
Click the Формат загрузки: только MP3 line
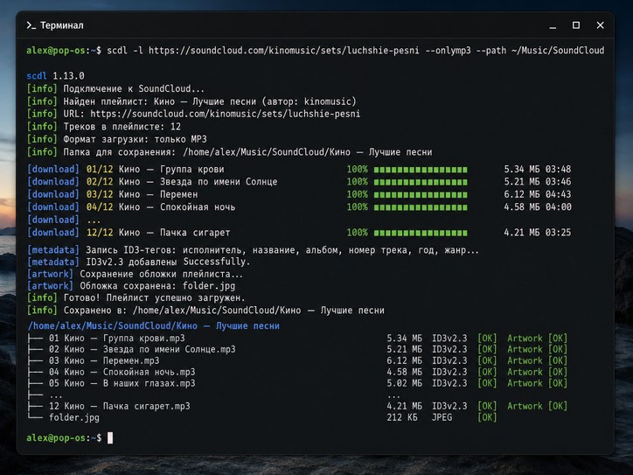coord(116,139)
